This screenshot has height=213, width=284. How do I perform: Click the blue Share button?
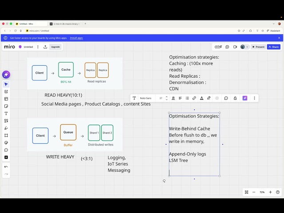pyautogui.click(x=274, y=47)
